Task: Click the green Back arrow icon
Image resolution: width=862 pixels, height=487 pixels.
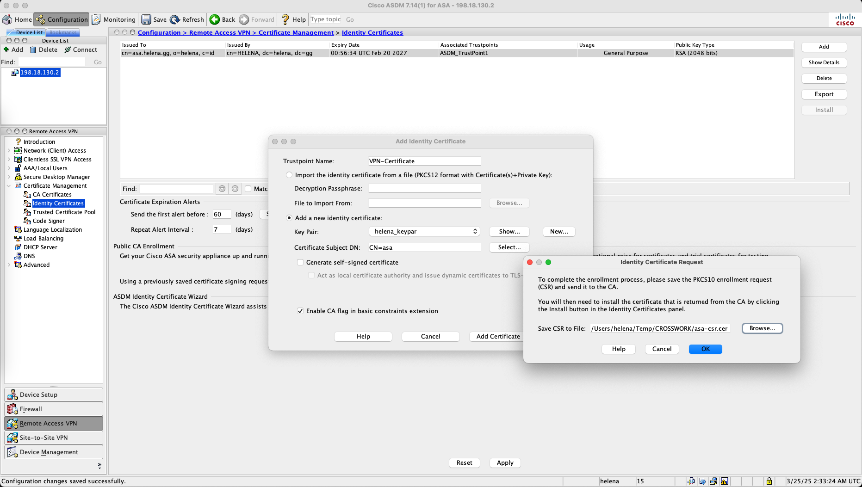Action: click(215, 19)
